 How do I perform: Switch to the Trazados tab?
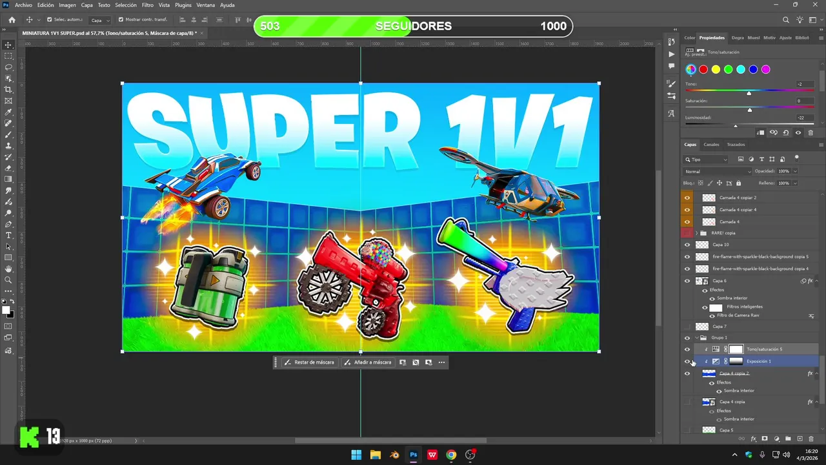tap(736, 145)
